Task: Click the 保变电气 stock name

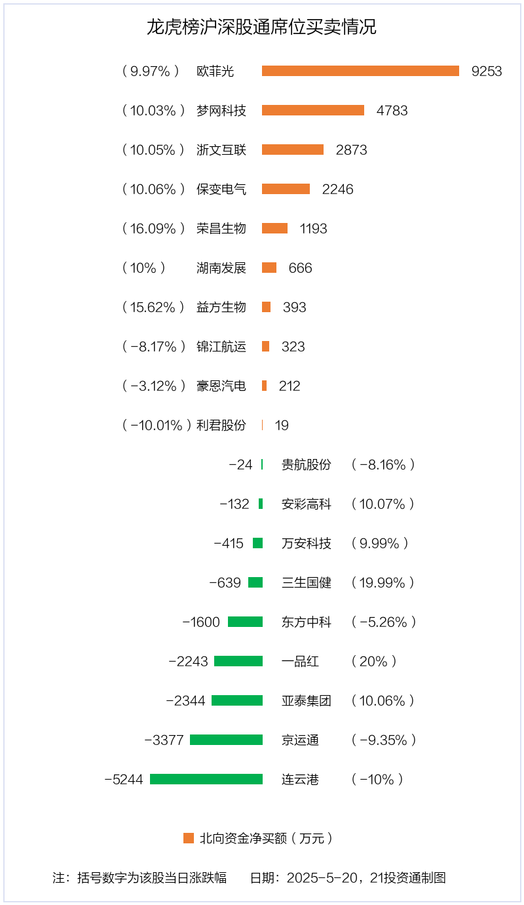Action: (x=221, y=189)
